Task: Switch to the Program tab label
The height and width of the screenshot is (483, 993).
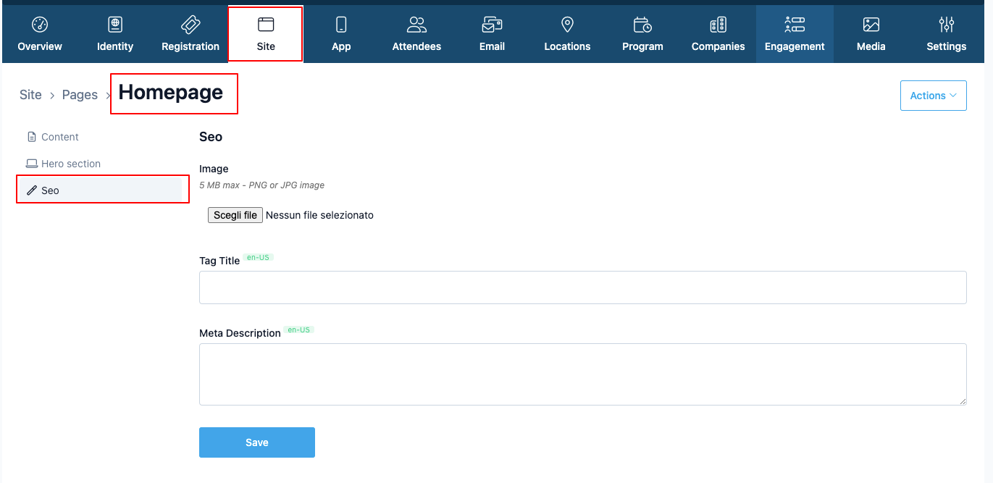Action: (642, 46)
